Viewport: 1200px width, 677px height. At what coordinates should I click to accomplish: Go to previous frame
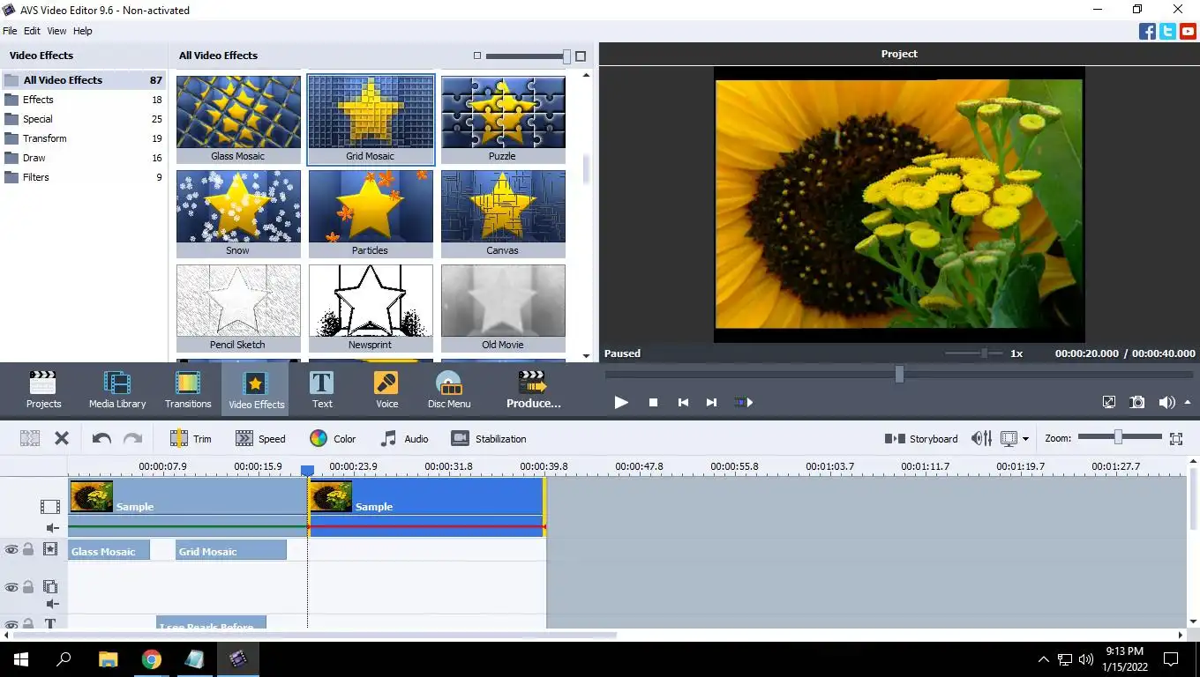pyautogui.click(x=683, y=402)
